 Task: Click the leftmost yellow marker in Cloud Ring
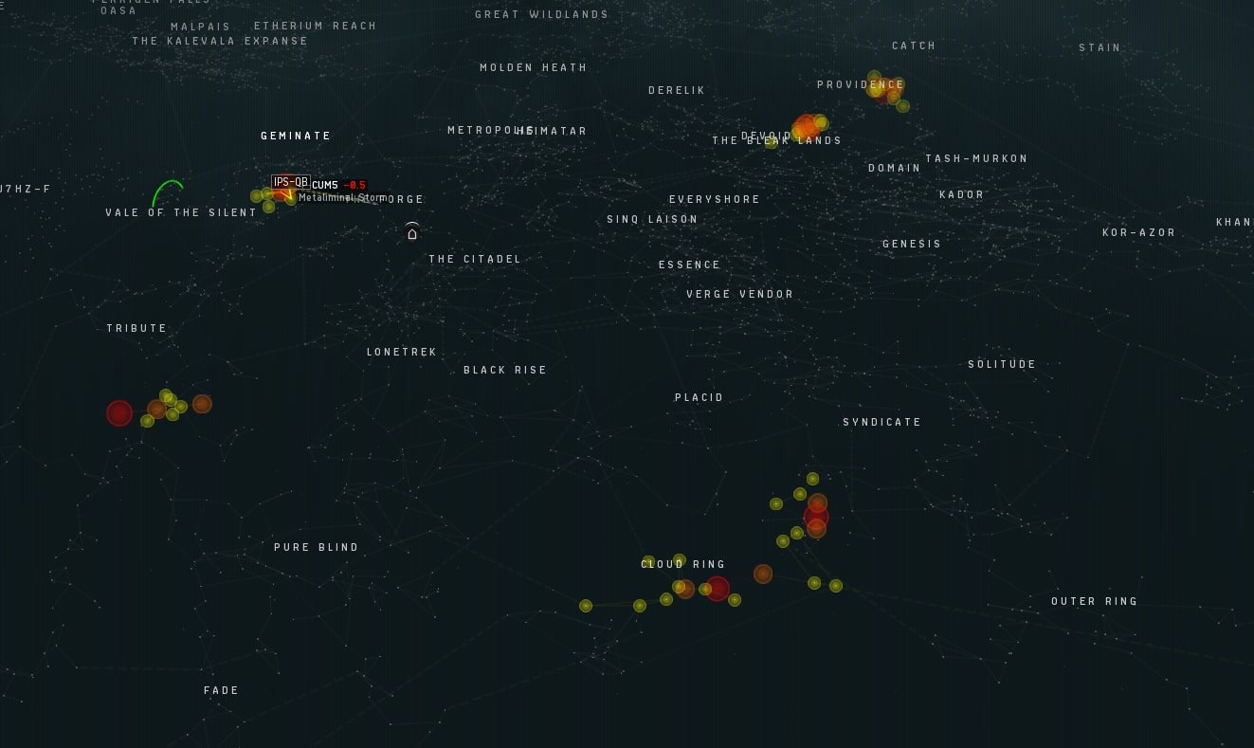(x=586, y=606)
